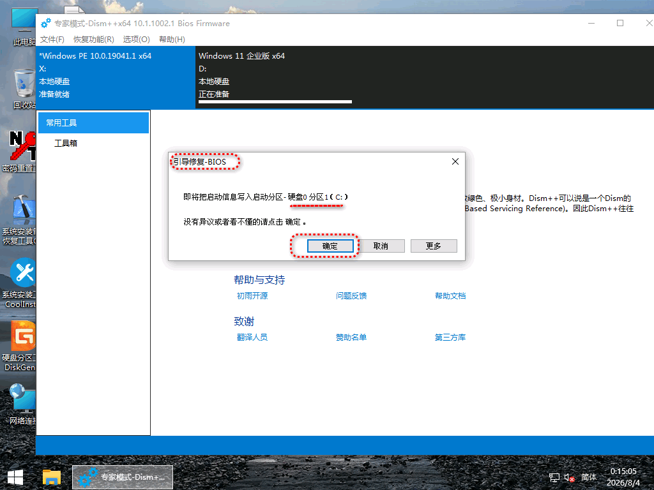Open the 网络连接 desktop icon

(x=22, y=404)
